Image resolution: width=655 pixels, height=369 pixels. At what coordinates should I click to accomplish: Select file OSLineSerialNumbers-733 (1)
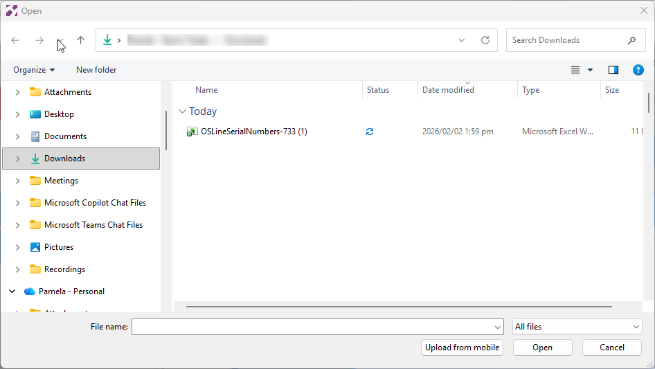click(x=254, y=132)
